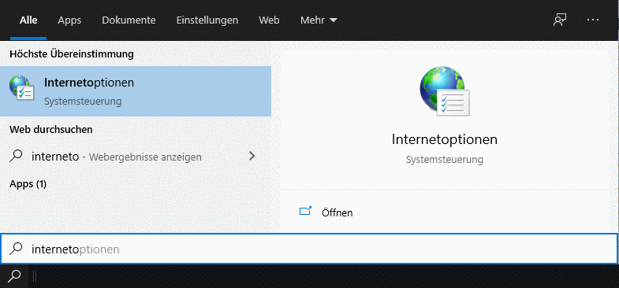
Task: Open the Internetoptionen Systemsteuerung best match
Action: [136, 91]
